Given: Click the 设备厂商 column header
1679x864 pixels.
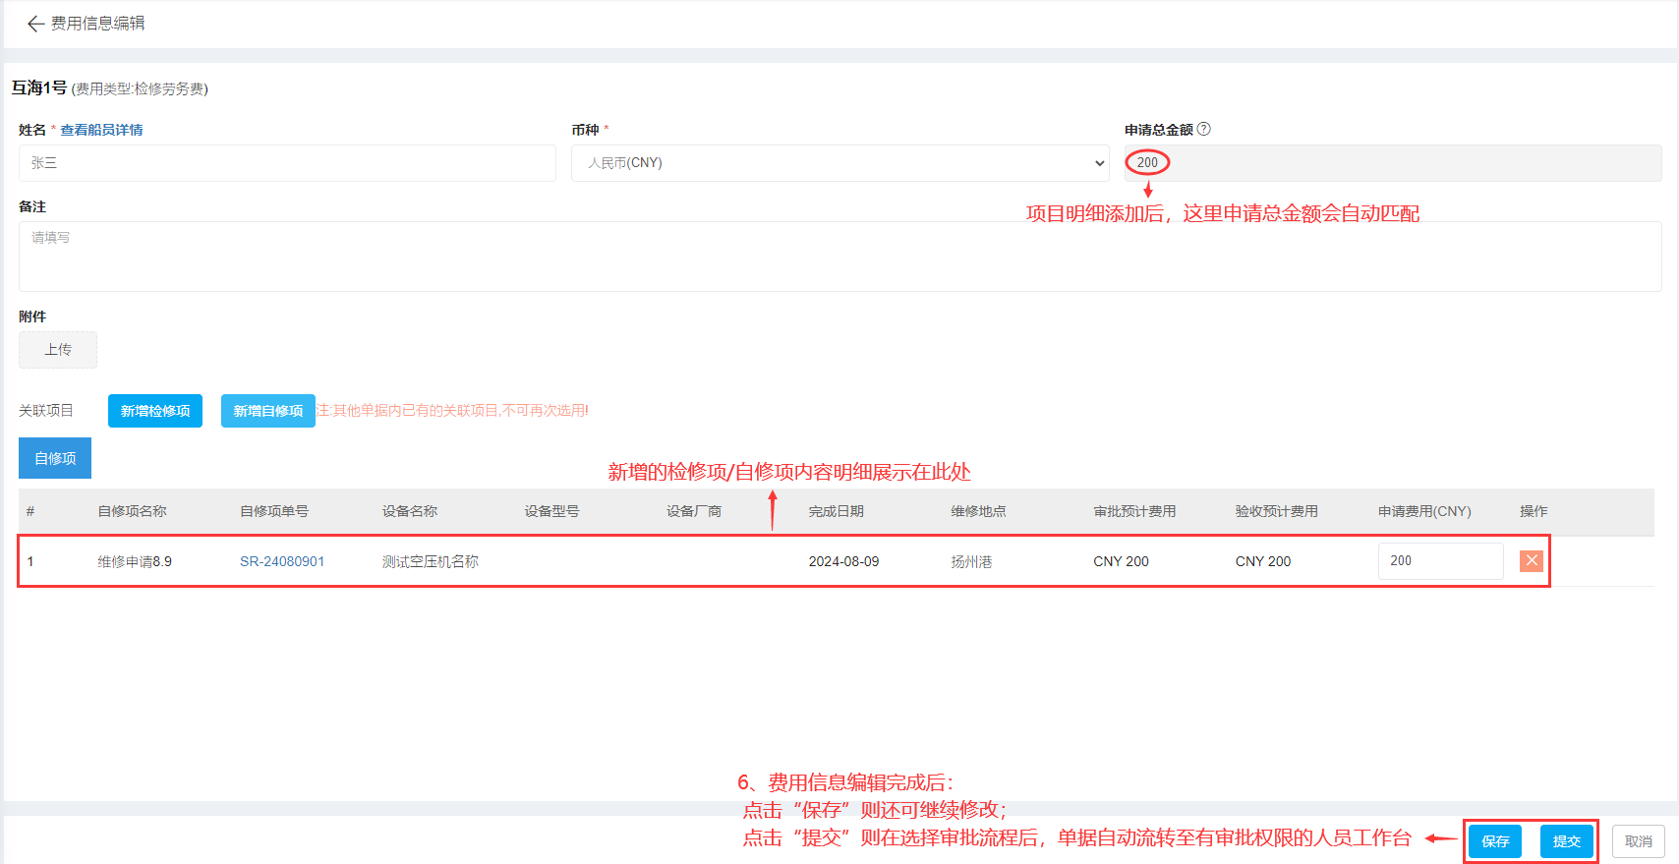Looking at the screenshot, I should [x=694, y=511].
